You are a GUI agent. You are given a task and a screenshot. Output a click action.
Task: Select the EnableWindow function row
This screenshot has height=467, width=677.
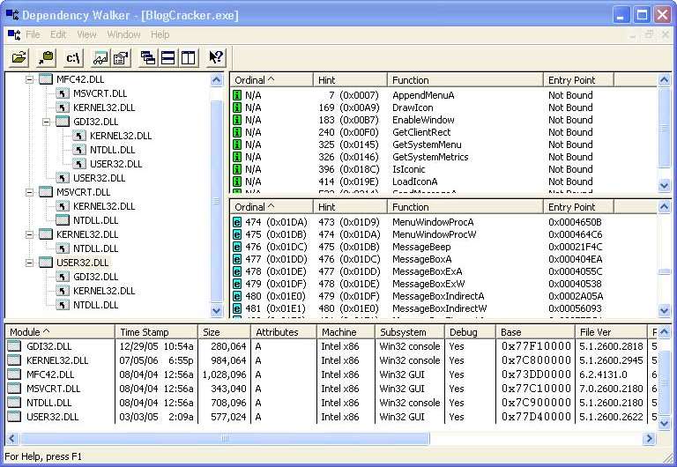point(444,120)
